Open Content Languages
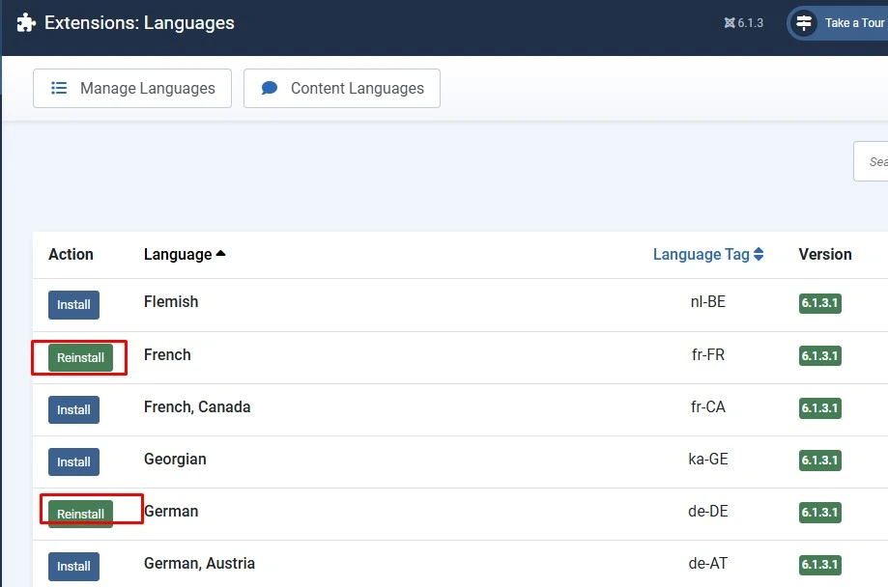888x587 pixels. 341,88
